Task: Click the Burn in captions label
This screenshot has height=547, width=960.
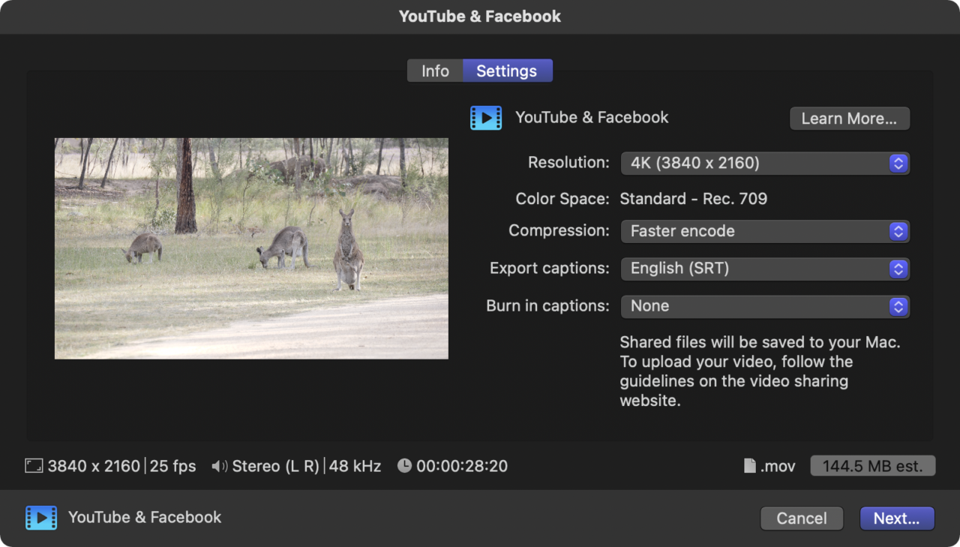Action: pos(547,305)
